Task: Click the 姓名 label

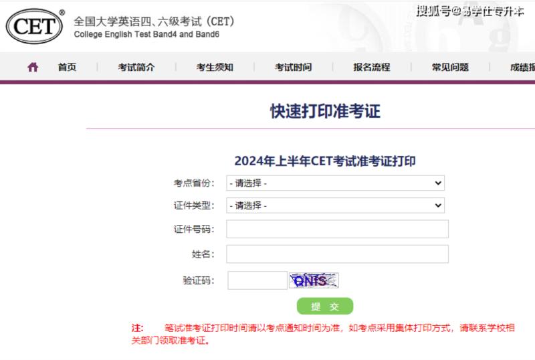Action: pos(203,254)
